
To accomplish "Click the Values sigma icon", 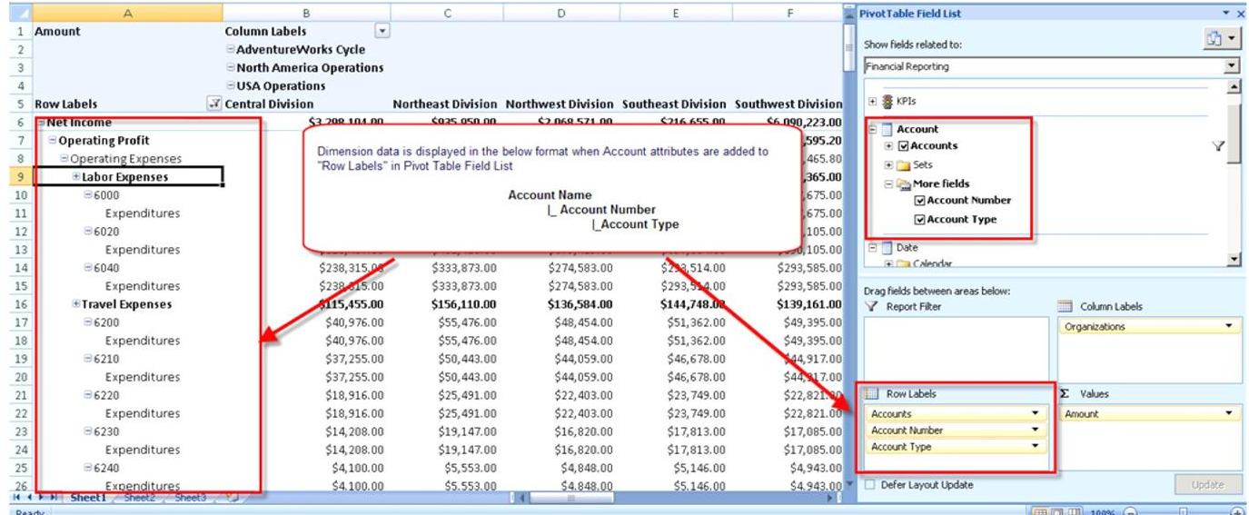I will [1065, 394].
